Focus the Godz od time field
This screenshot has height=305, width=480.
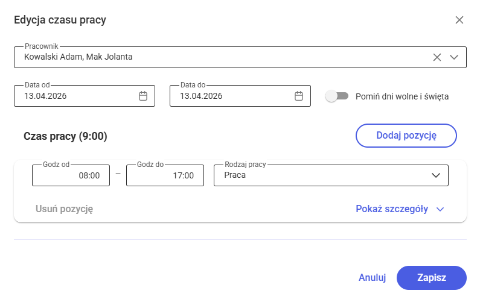[x=71, y=175]
